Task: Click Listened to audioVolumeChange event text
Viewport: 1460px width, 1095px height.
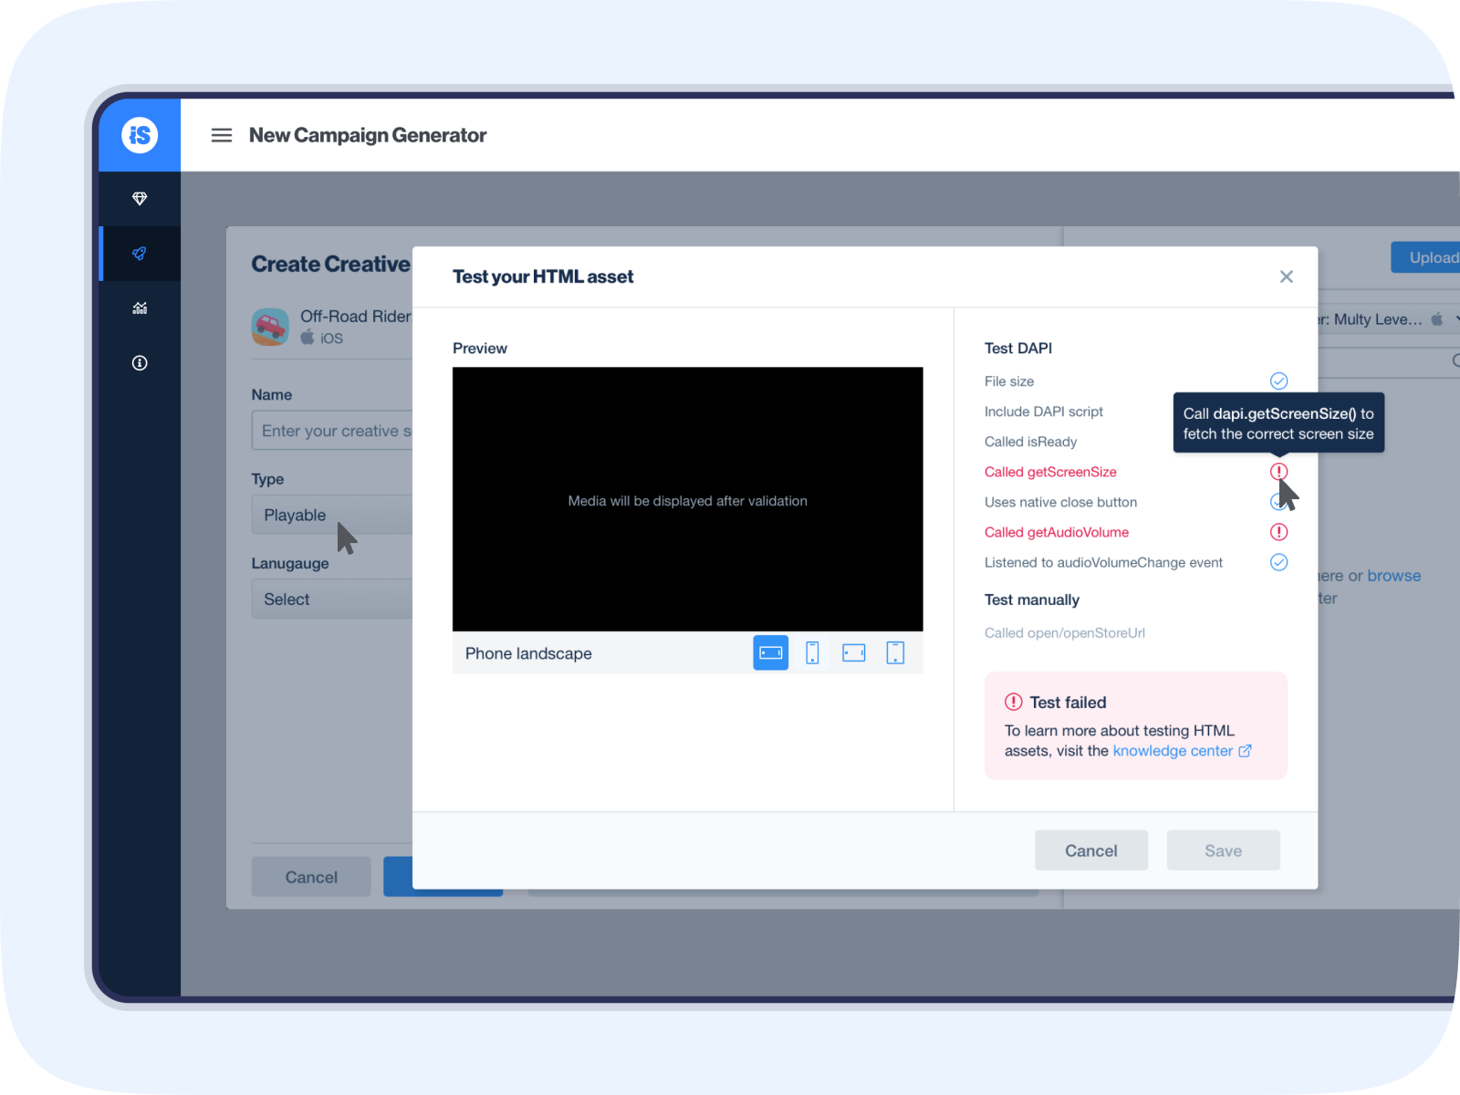Action: click(x=1103, y=562)
